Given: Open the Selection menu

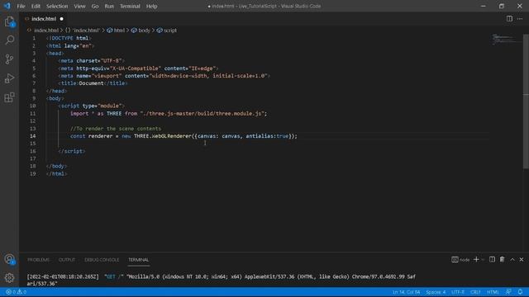Looking at the screenshot, I should 57,6.
